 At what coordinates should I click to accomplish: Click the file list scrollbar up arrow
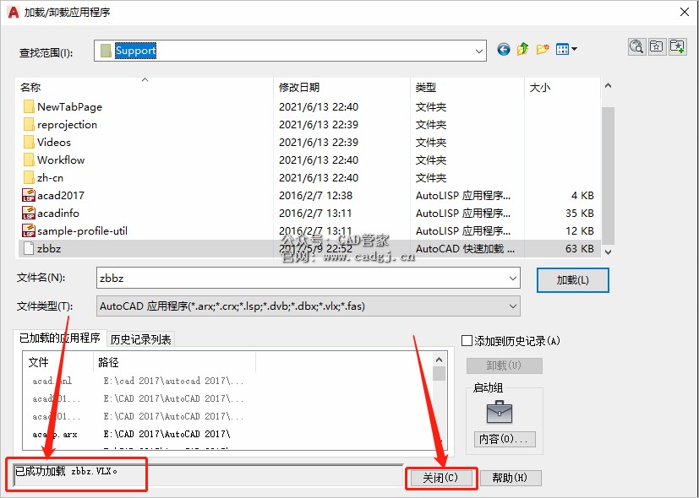pos(608,85)
